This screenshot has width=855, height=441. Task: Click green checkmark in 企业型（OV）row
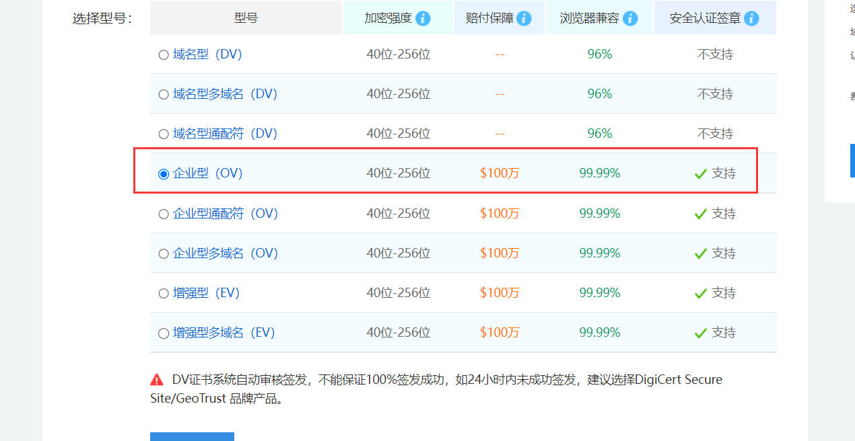pyautogui.click(x=700, y=174)
